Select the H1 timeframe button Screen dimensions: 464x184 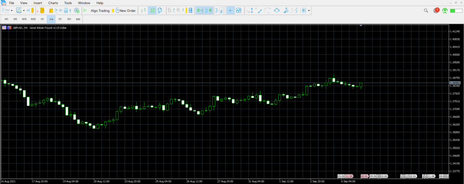pos(42,19)
